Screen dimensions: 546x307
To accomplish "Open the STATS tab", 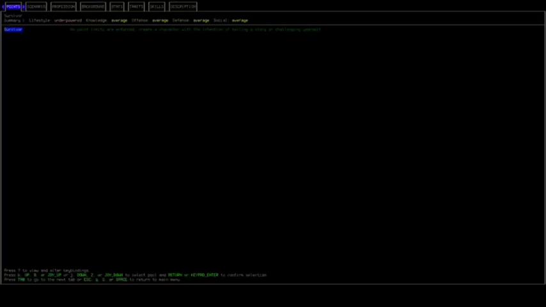I will 117,6.
